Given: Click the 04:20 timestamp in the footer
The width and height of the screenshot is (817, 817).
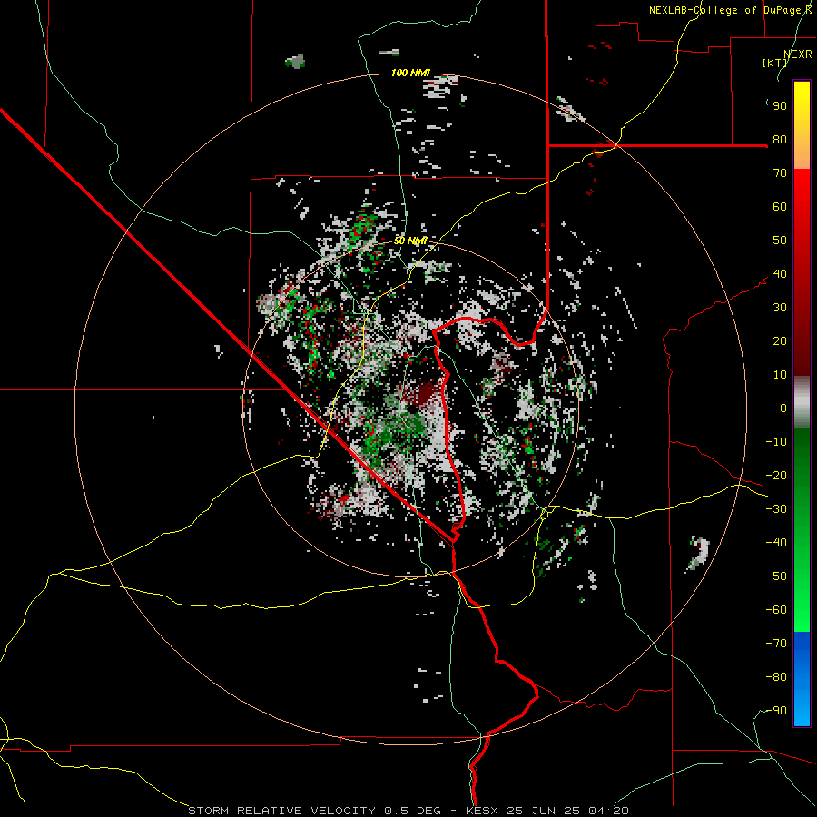Looking at the screenshot, I should click(x=608, y=811).
